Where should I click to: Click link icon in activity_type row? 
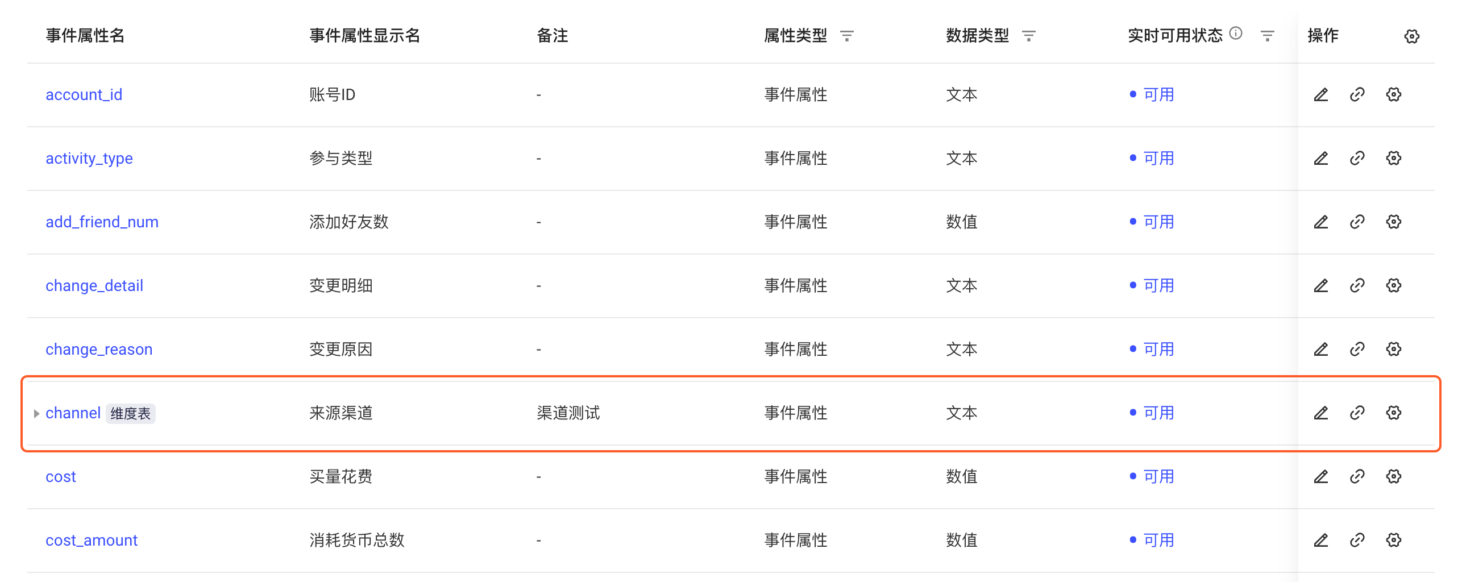click(x=1357, y=158)
